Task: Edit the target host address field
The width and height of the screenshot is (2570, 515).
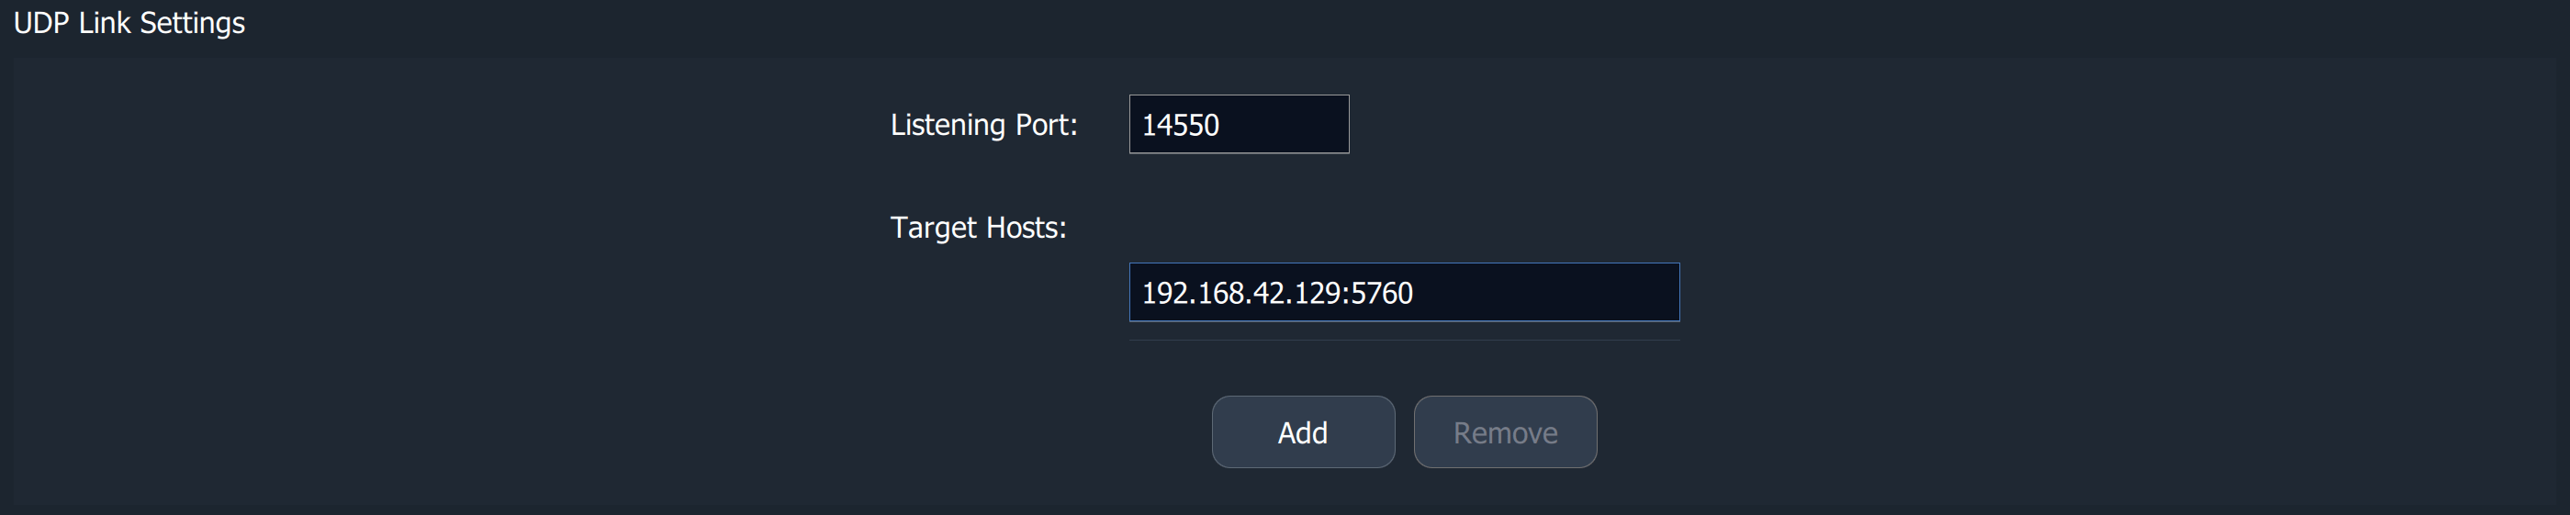Action: [x=1404, y=293]
